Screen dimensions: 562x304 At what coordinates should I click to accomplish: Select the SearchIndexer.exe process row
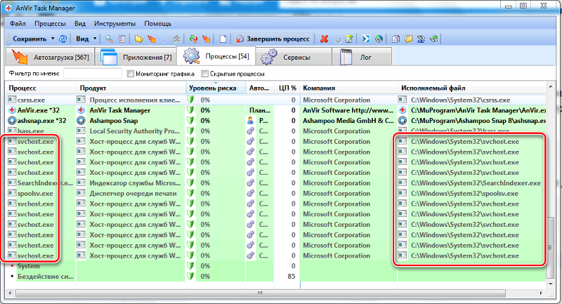pyautogui.click(x=276, y=183)
